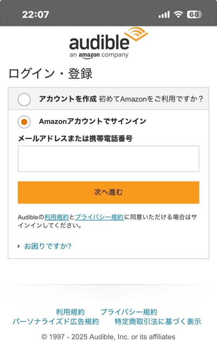217x359 pixels.
Task: Open プライバシー規約 link in the consent sentence
Action: tap(99, 217)
